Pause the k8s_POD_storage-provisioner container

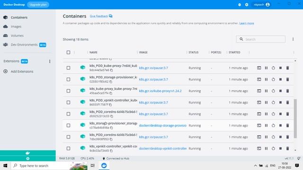[266, 79]
